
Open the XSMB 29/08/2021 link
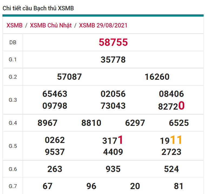tap(103, 26)
